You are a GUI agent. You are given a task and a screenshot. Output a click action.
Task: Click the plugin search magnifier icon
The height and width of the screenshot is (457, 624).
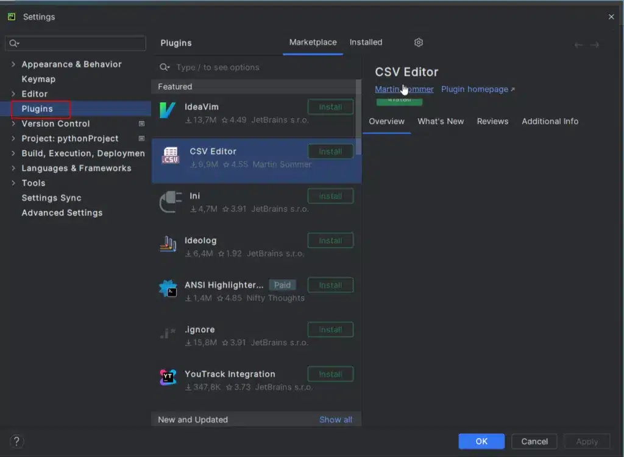(165, 67)
